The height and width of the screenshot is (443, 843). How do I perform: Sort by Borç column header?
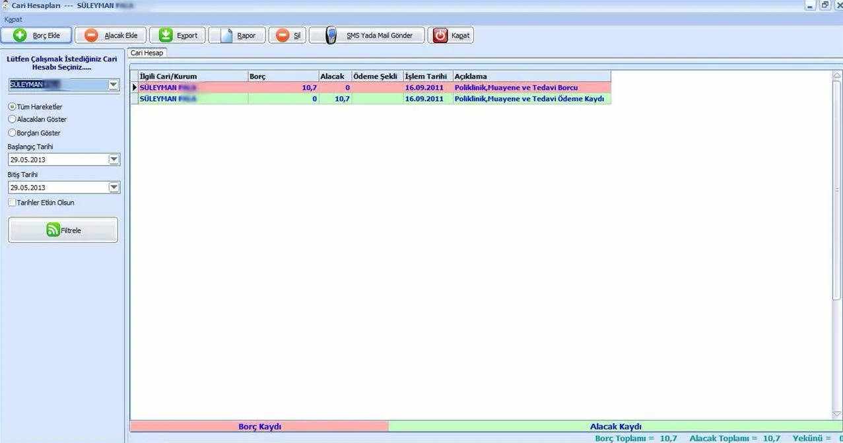283,77
